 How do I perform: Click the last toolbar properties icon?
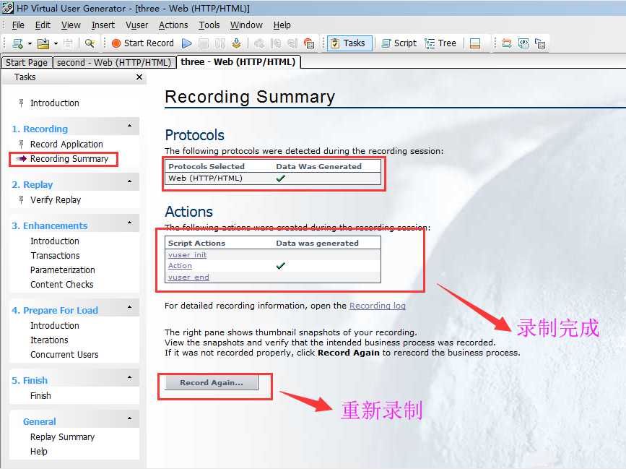tap(540, 43)
